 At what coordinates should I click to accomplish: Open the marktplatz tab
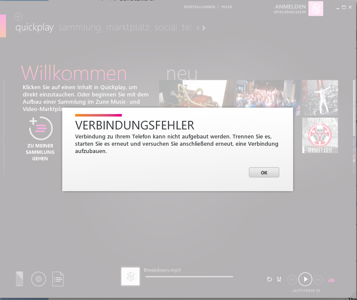tap(128, 27)
